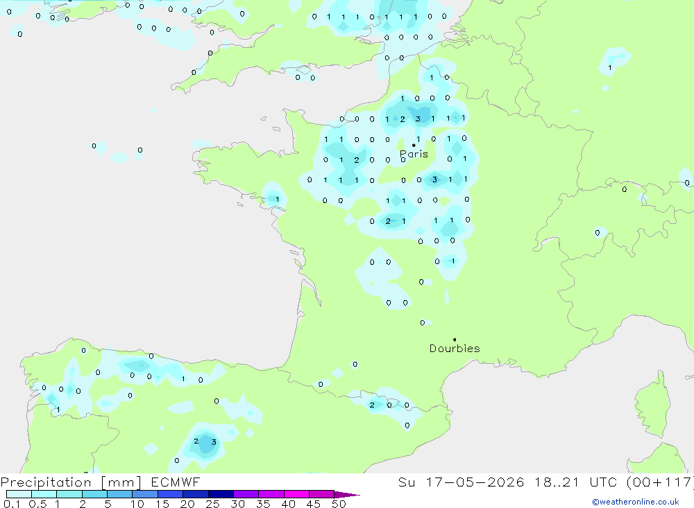Screen dimensions: 694x508
Task: Click the legend value label 10
Action: [x=137, y=504]
